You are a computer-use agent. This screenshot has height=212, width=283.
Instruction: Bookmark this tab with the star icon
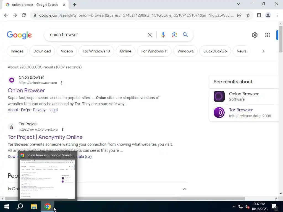click(x=248, y=15)
